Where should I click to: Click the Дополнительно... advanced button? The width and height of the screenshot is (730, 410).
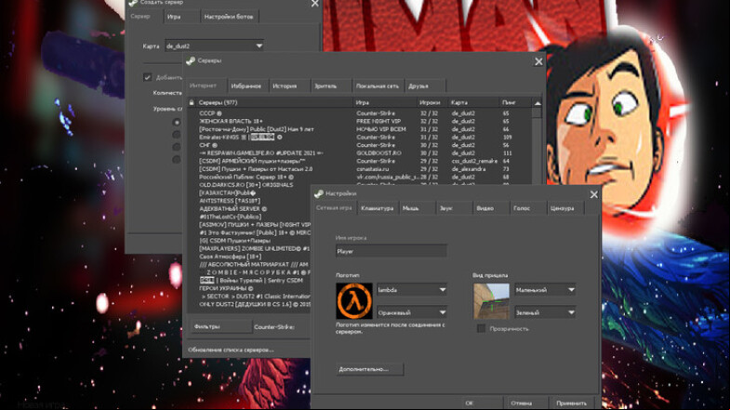pos(370,369)
